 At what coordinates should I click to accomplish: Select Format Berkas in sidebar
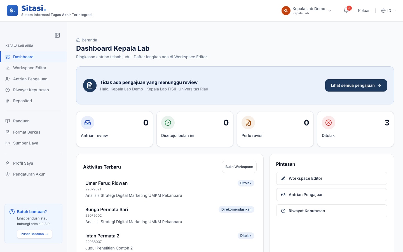(x=33, y=132)
